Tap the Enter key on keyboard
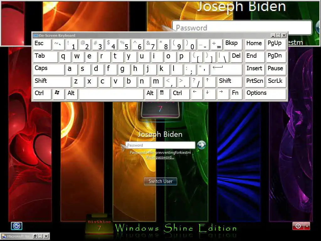The image size is (321, 241). pyautogui.click(x=226, y=69)
